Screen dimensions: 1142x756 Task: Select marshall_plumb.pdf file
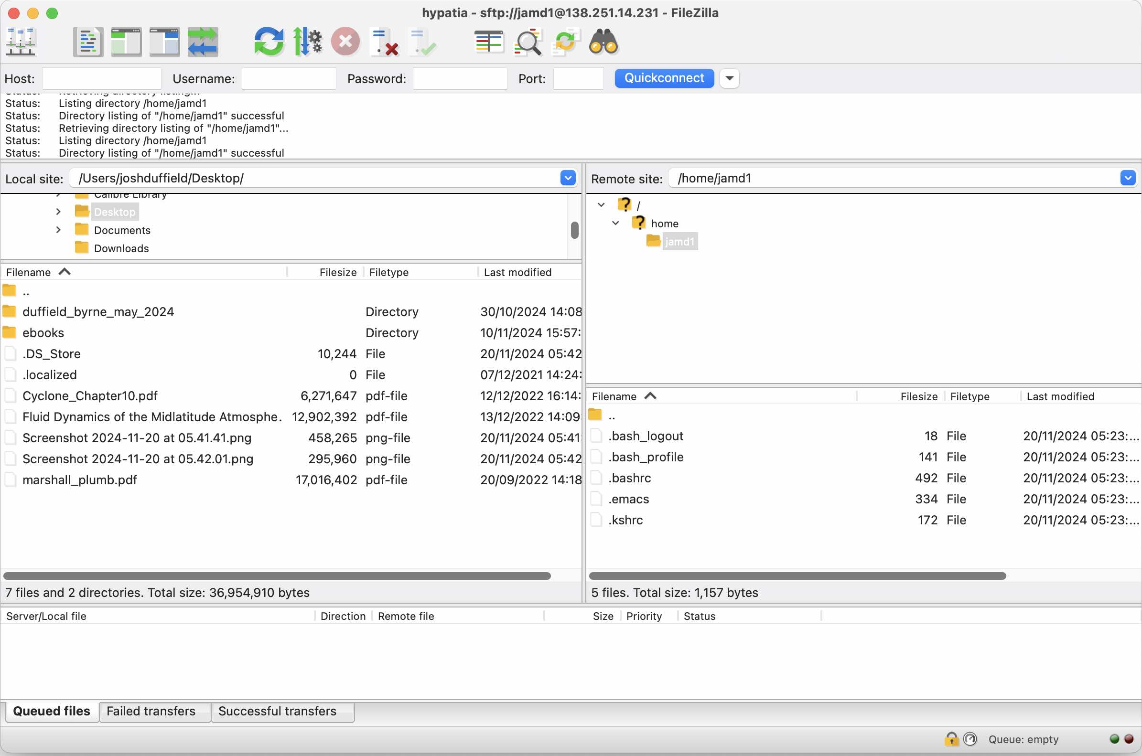tap(291, 480)
